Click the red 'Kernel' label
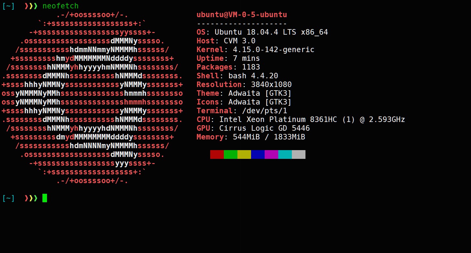Viewport: 471px width, 253px height. [210, 50]
